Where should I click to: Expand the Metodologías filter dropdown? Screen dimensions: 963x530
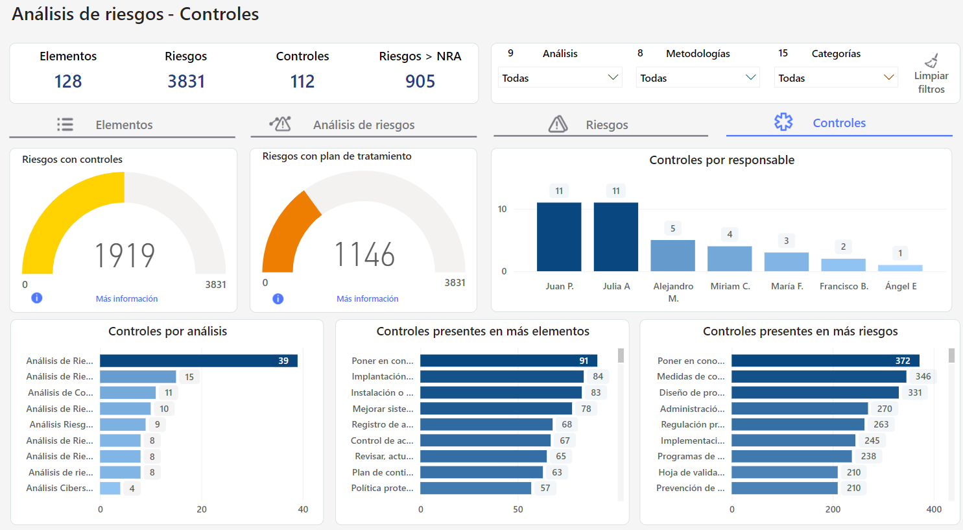698,78
